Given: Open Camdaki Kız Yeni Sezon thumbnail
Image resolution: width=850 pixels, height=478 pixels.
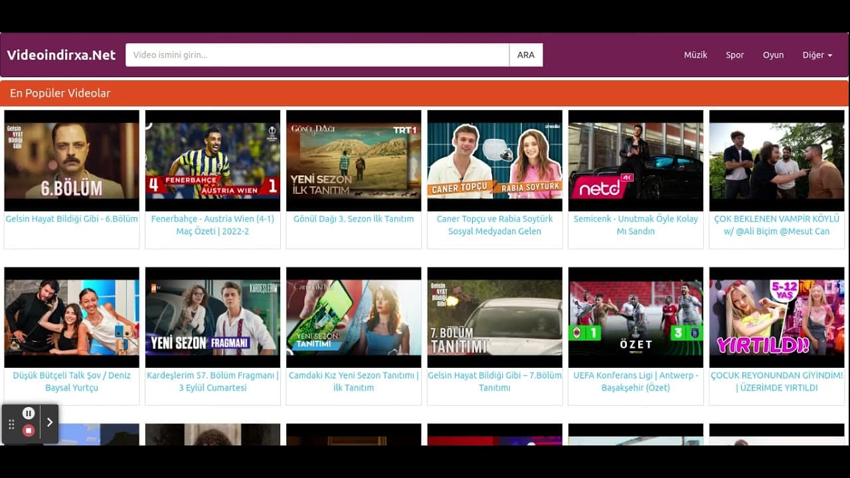Looking at the screenshot, I should pyautogui.click(x=353, y=317).
